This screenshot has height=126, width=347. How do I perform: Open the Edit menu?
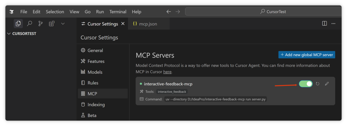click(x=37, y=12)
